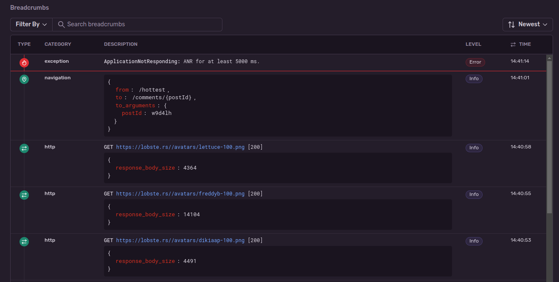Click the sort arrows icon beside Newest
The width and height of the screenshot is (559, 282).
(x=511, y=24)
